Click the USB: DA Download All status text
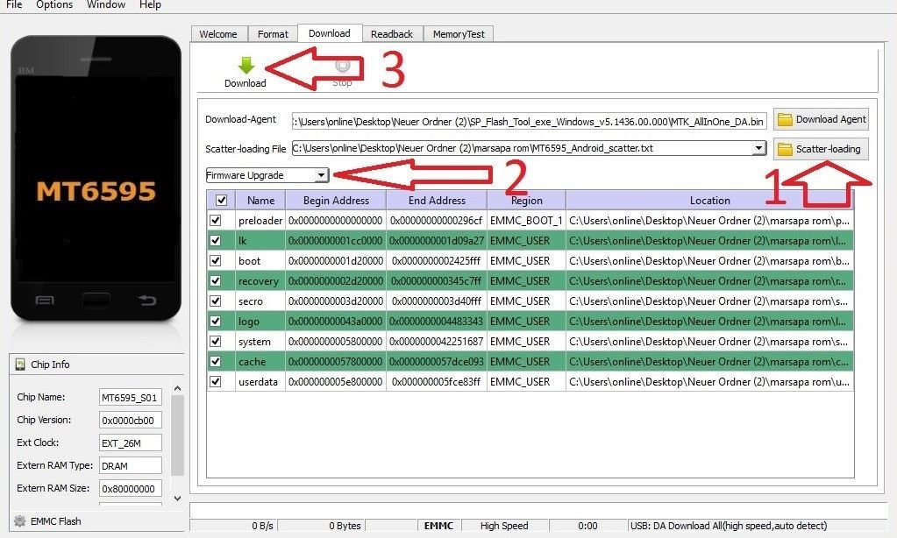 point(729,526)
